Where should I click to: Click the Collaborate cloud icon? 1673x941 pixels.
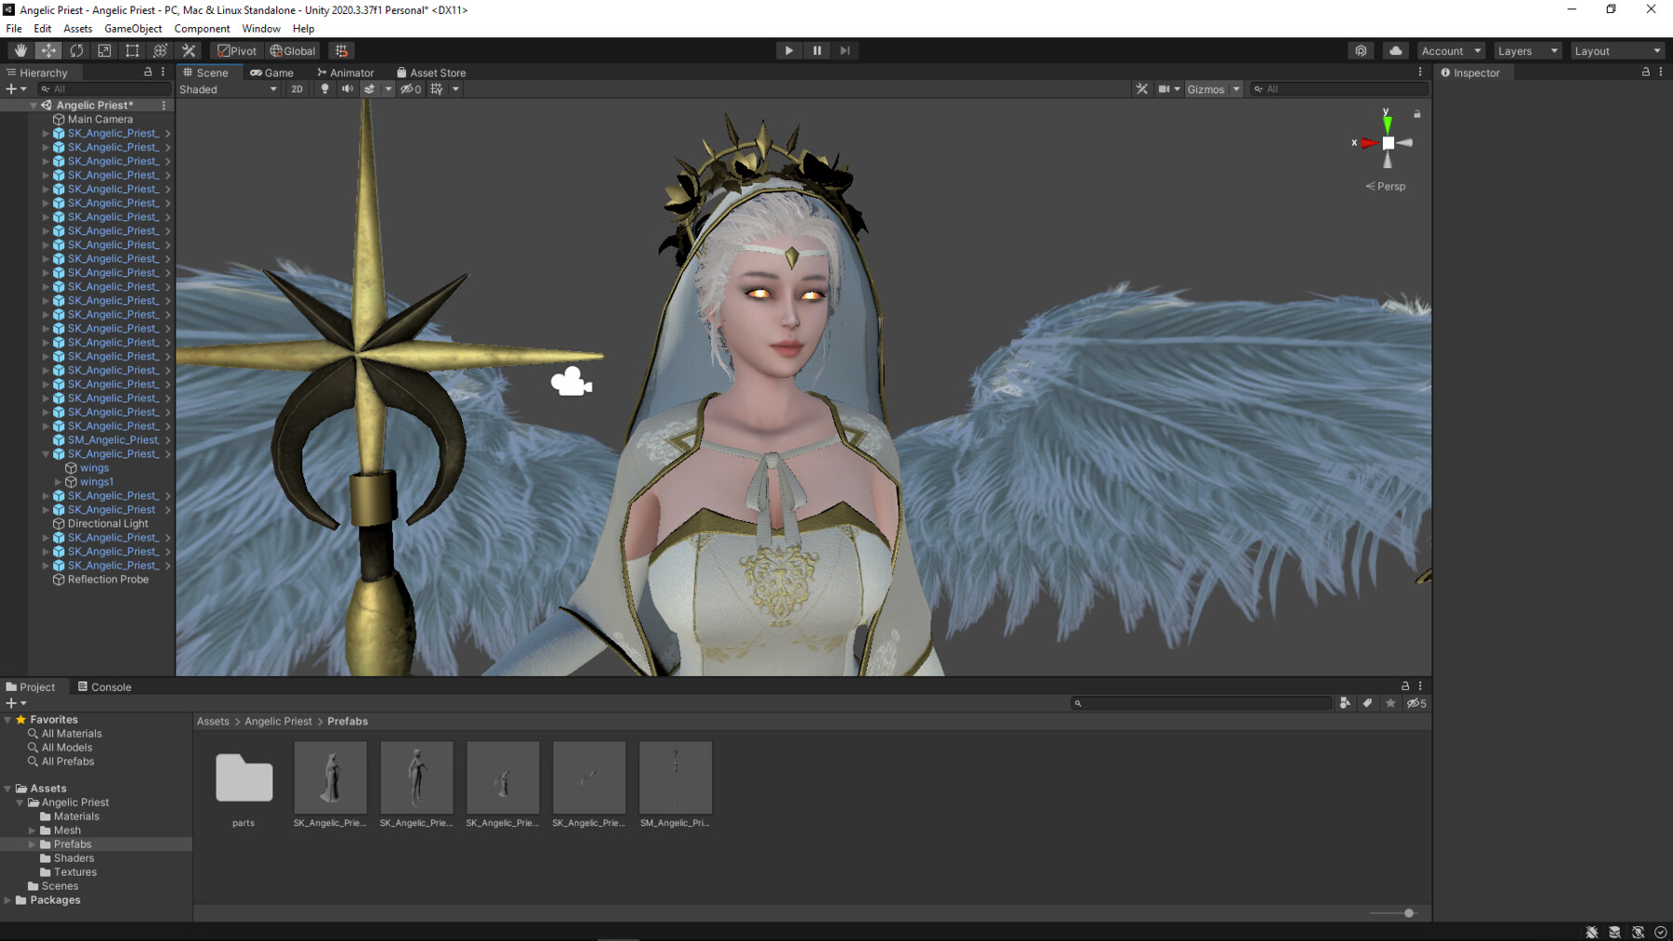click(1395, 51)
